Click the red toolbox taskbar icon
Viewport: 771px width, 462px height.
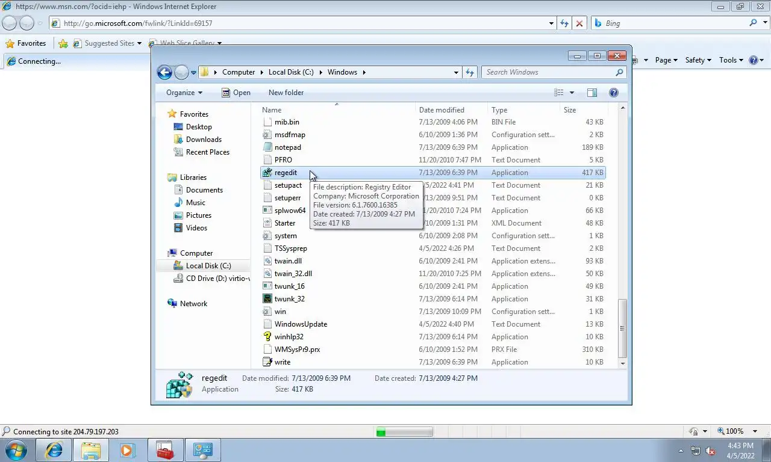(x=164, y=450)
